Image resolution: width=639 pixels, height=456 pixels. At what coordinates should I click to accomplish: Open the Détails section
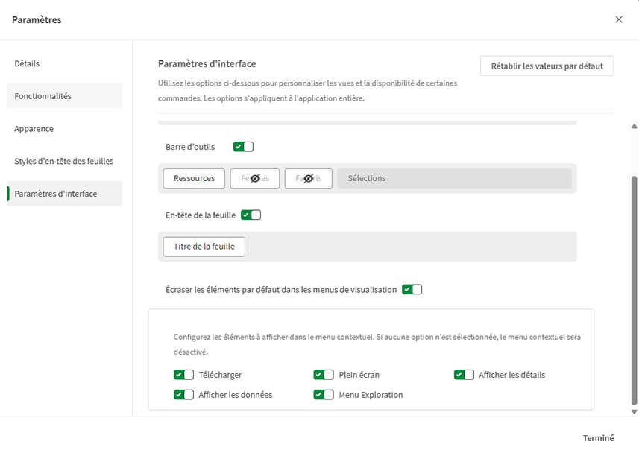click(27, 63)
